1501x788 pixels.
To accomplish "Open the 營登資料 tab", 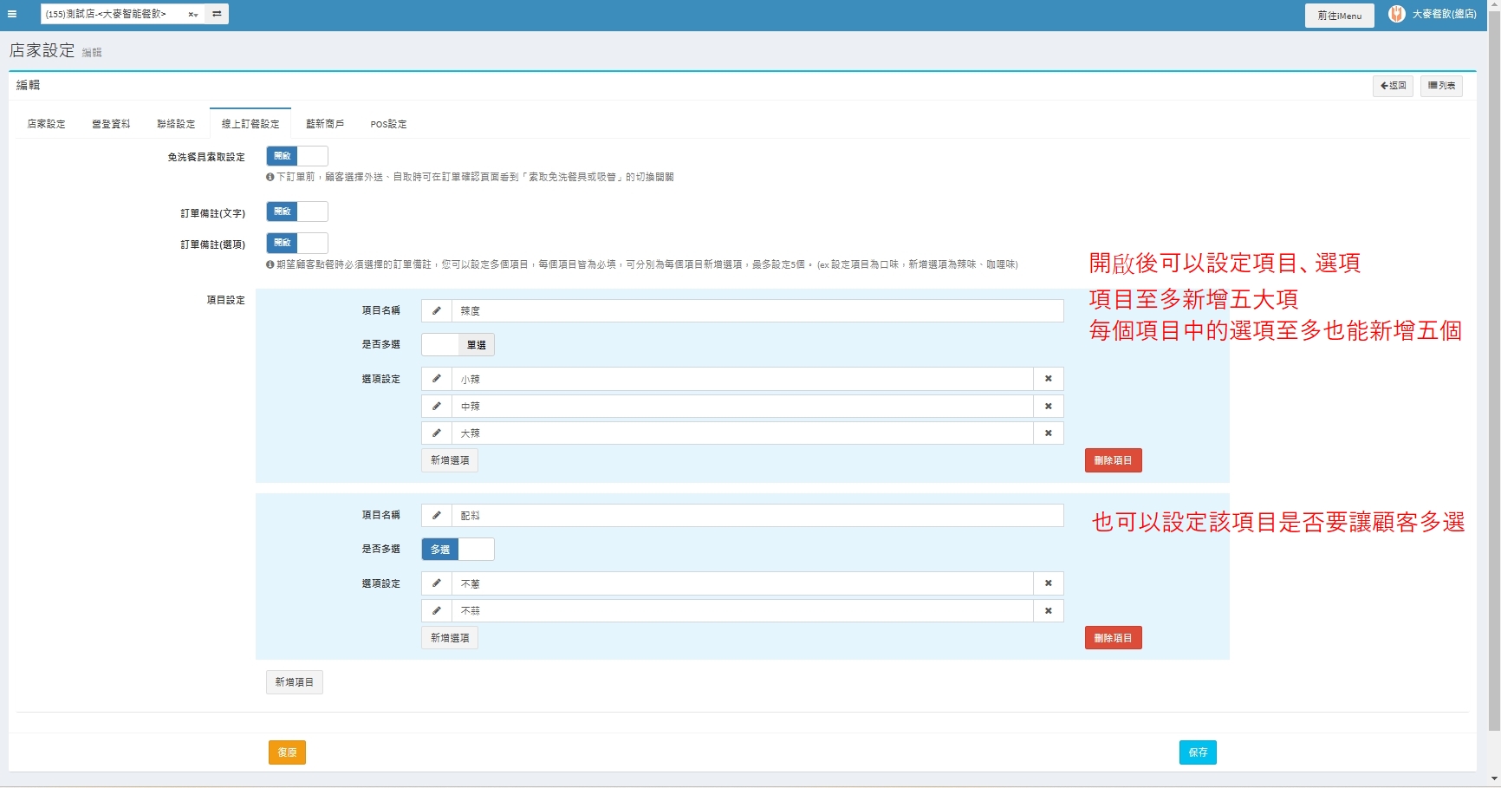I will tap(111, 124).
